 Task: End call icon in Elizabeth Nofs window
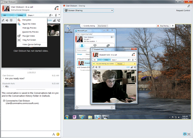point(133,55)
